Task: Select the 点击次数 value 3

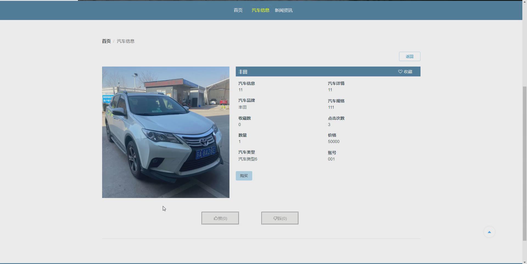Action: point(329,125)
